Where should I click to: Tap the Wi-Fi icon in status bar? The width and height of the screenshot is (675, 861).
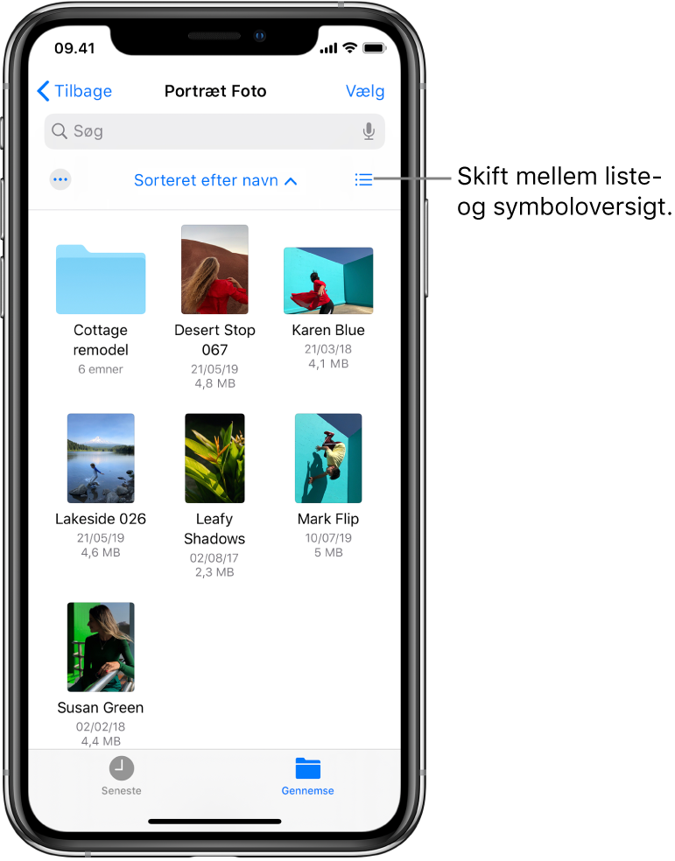point(350,48)
